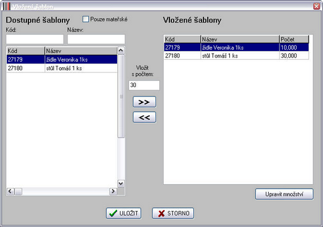323x227 pixels.
Task: Click the 10,000 count cell
Action: [294, 47]
